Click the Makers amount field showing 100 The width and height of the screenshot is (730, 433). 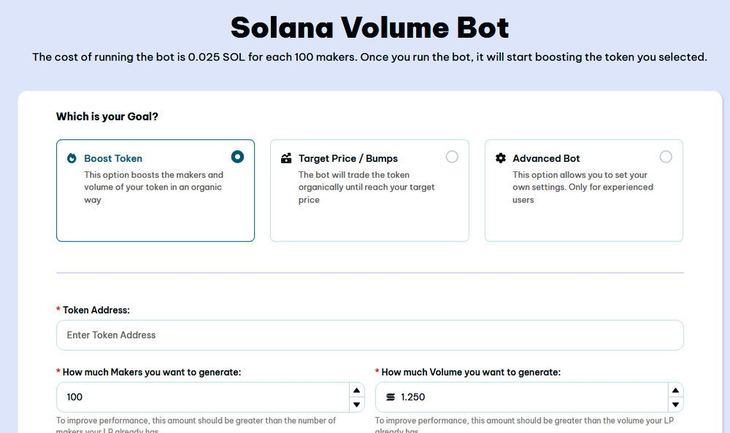(182, 397)
